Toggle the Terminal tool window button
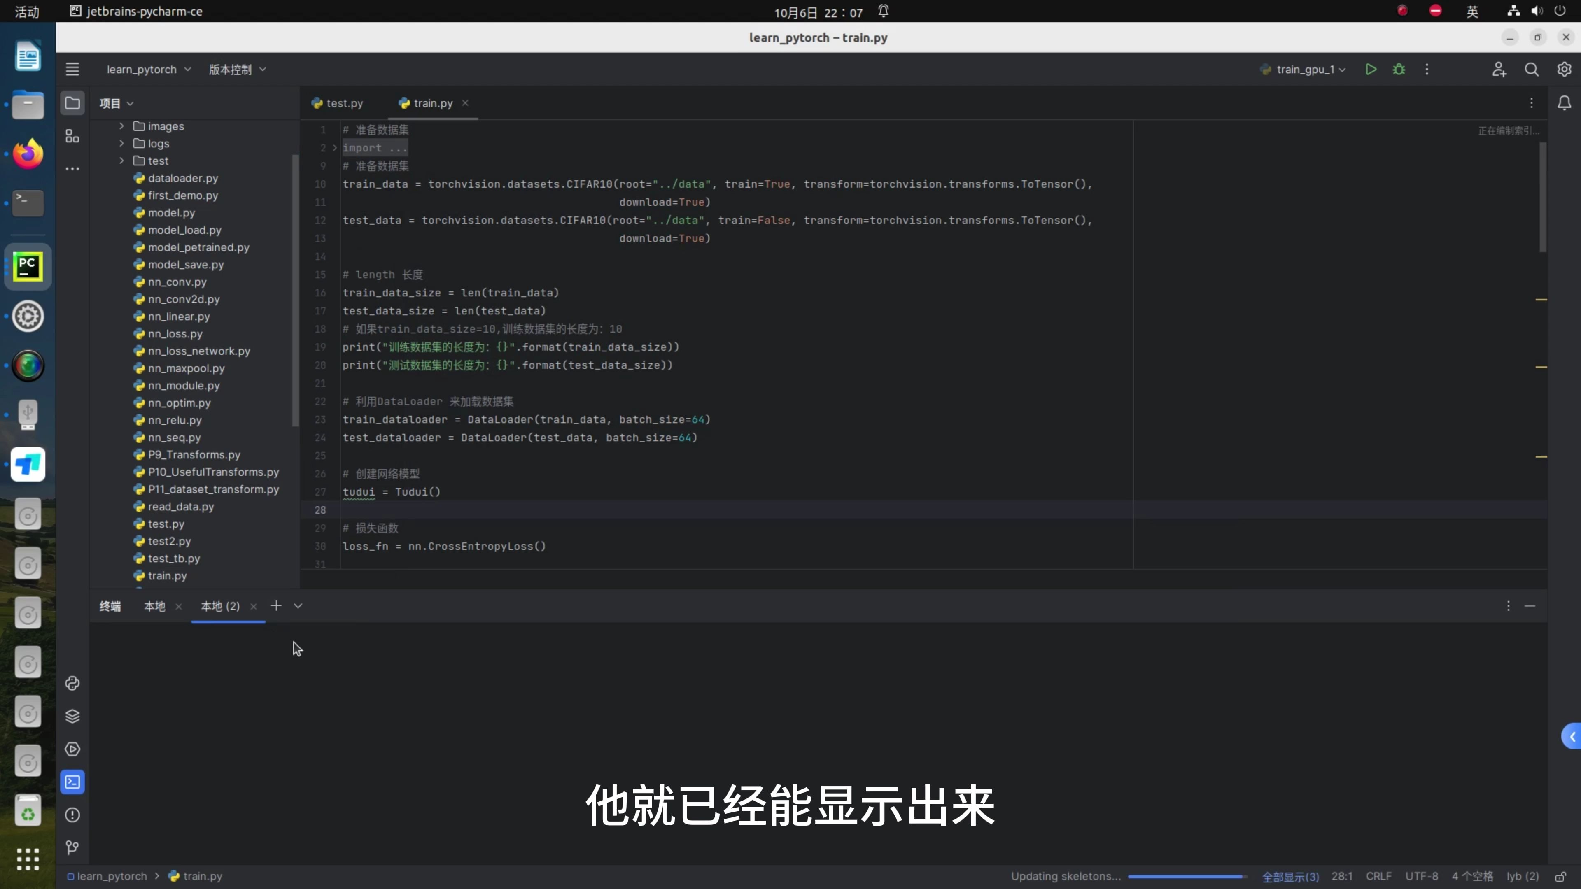 point(72,782)
